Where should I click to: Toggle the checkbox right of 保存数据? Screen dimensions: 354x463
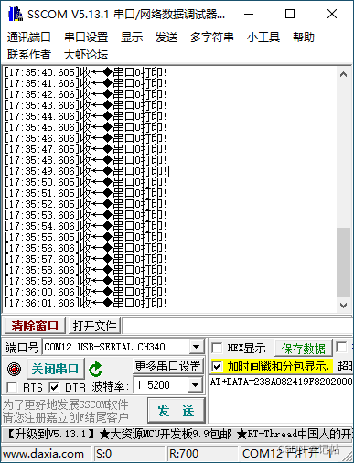tap(341, 347)
